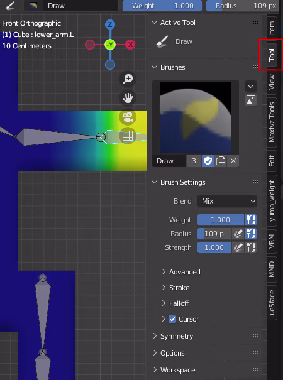Adjust the Weight slider in Brush Settings
283x380 pixels.
tap(221, 220)
